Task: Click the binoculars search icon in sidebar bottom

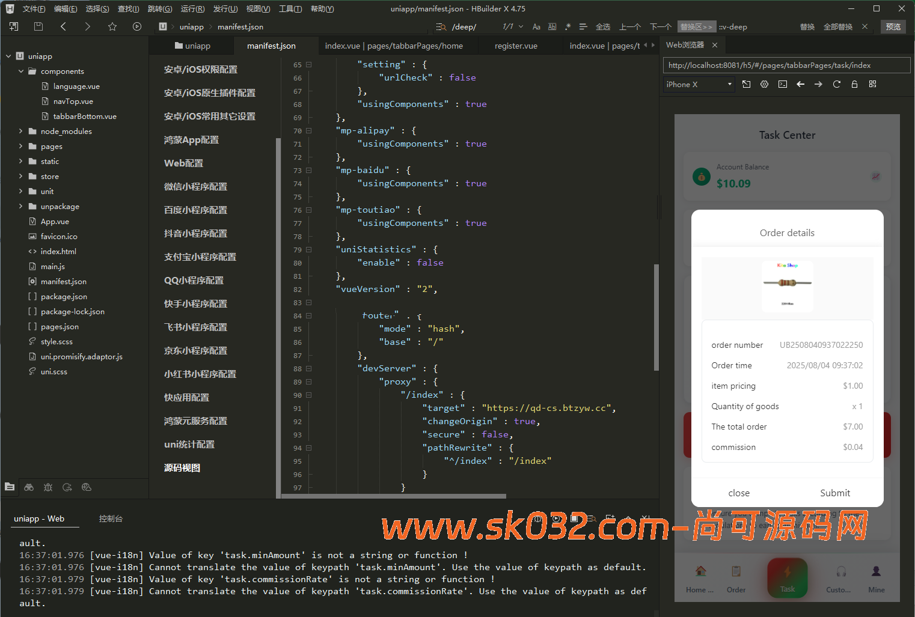Action: point(29,487)
